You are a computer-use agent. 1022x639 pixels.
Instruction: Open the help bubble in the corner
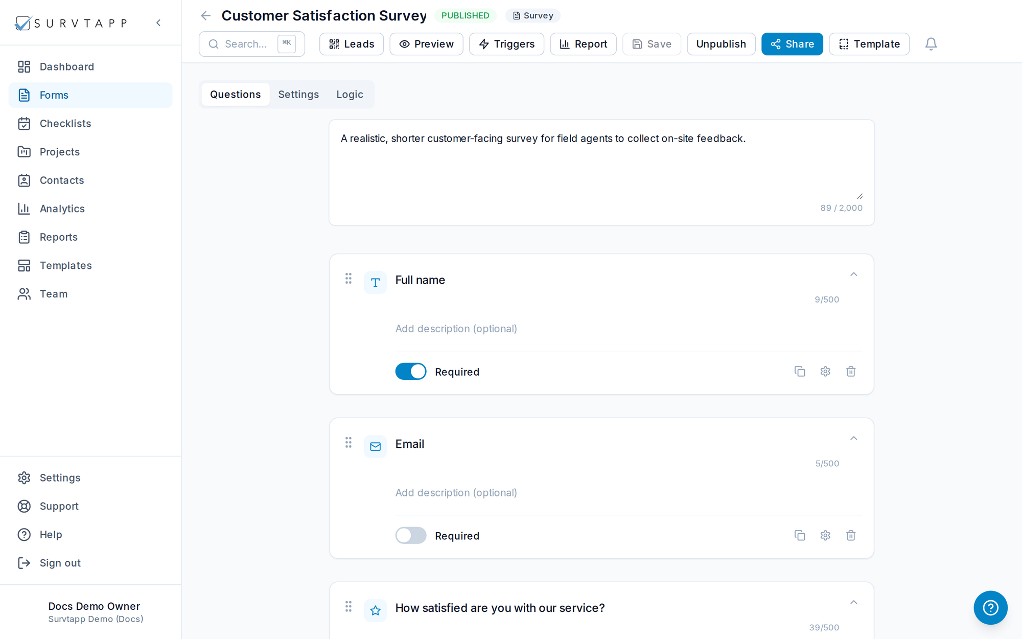(x=990, y=607)
